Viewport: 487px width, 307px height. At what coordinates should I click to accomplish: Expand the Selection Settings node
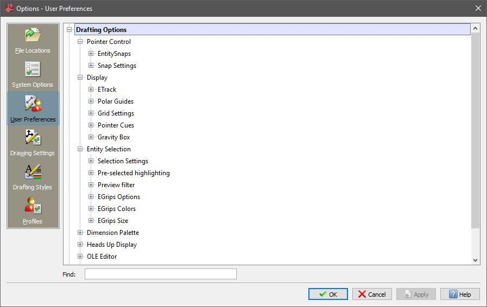[x=91, y=161]
